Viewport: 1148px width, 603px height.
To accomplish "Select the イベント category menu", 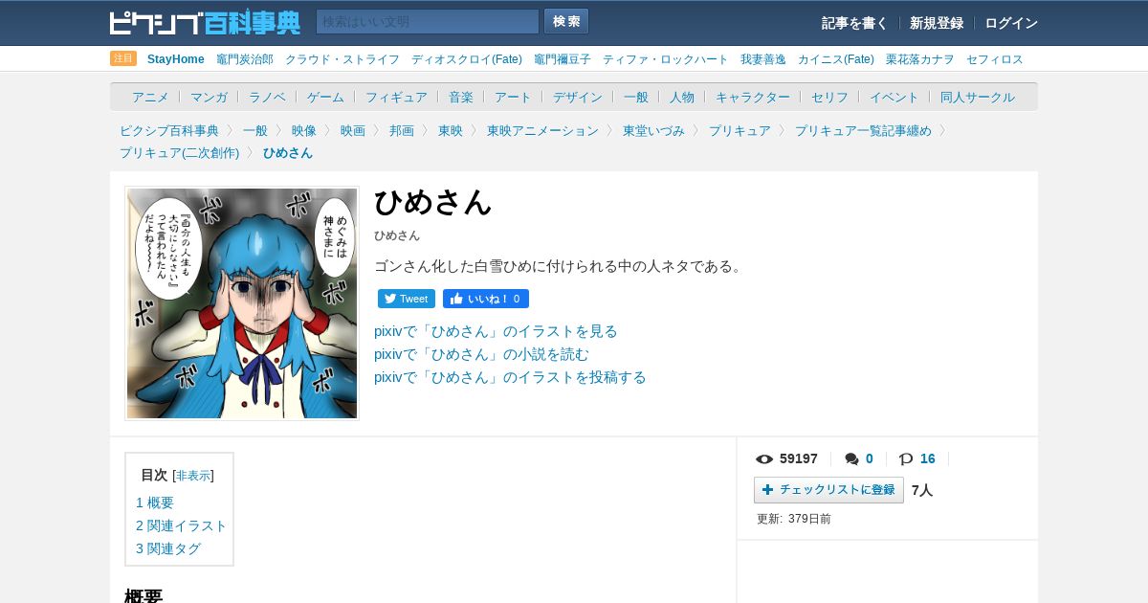I will coord(894,97).
